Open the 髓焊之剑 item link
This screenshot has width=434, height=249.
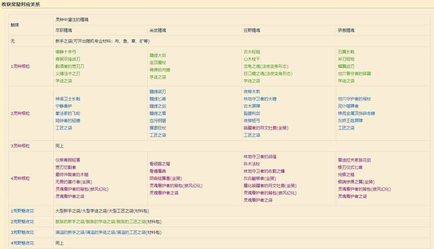point(158,106)
